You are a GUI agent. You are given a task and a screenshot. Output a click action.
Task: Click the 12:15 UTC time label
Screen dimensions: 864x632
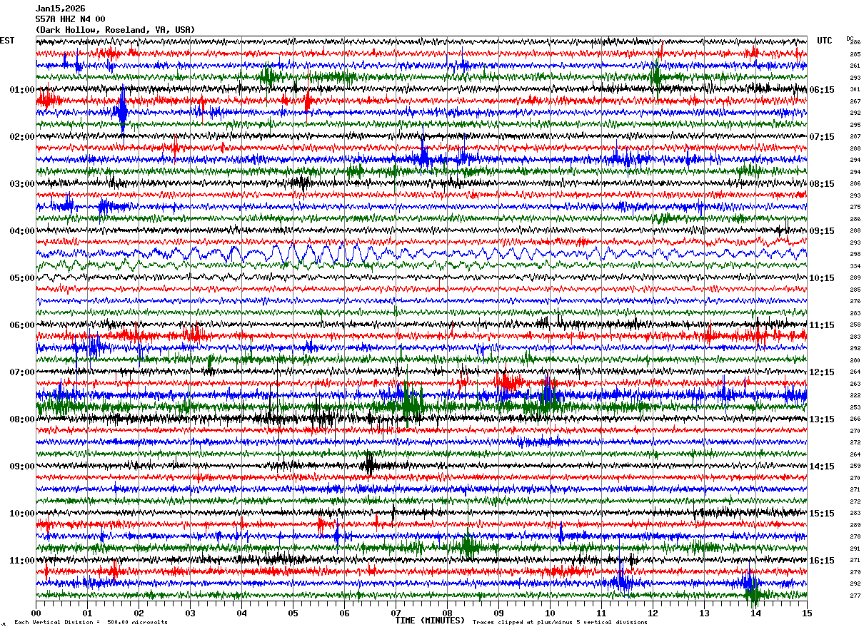tap(822, 372)
